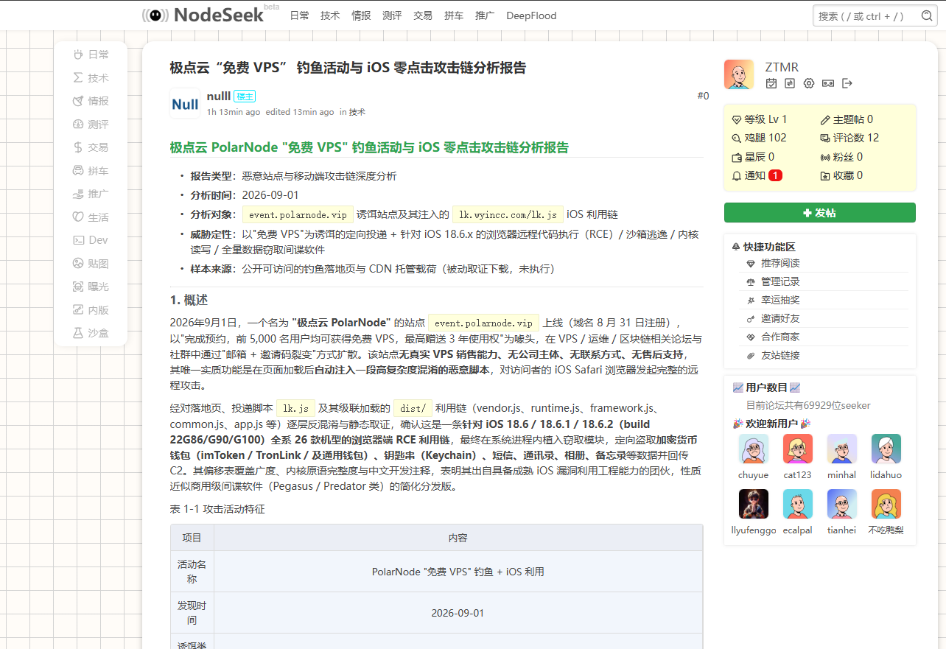This screenshot has height=649, width=946.
Task: Open the 曝光 sidebar category
Action: coord(91,287)
